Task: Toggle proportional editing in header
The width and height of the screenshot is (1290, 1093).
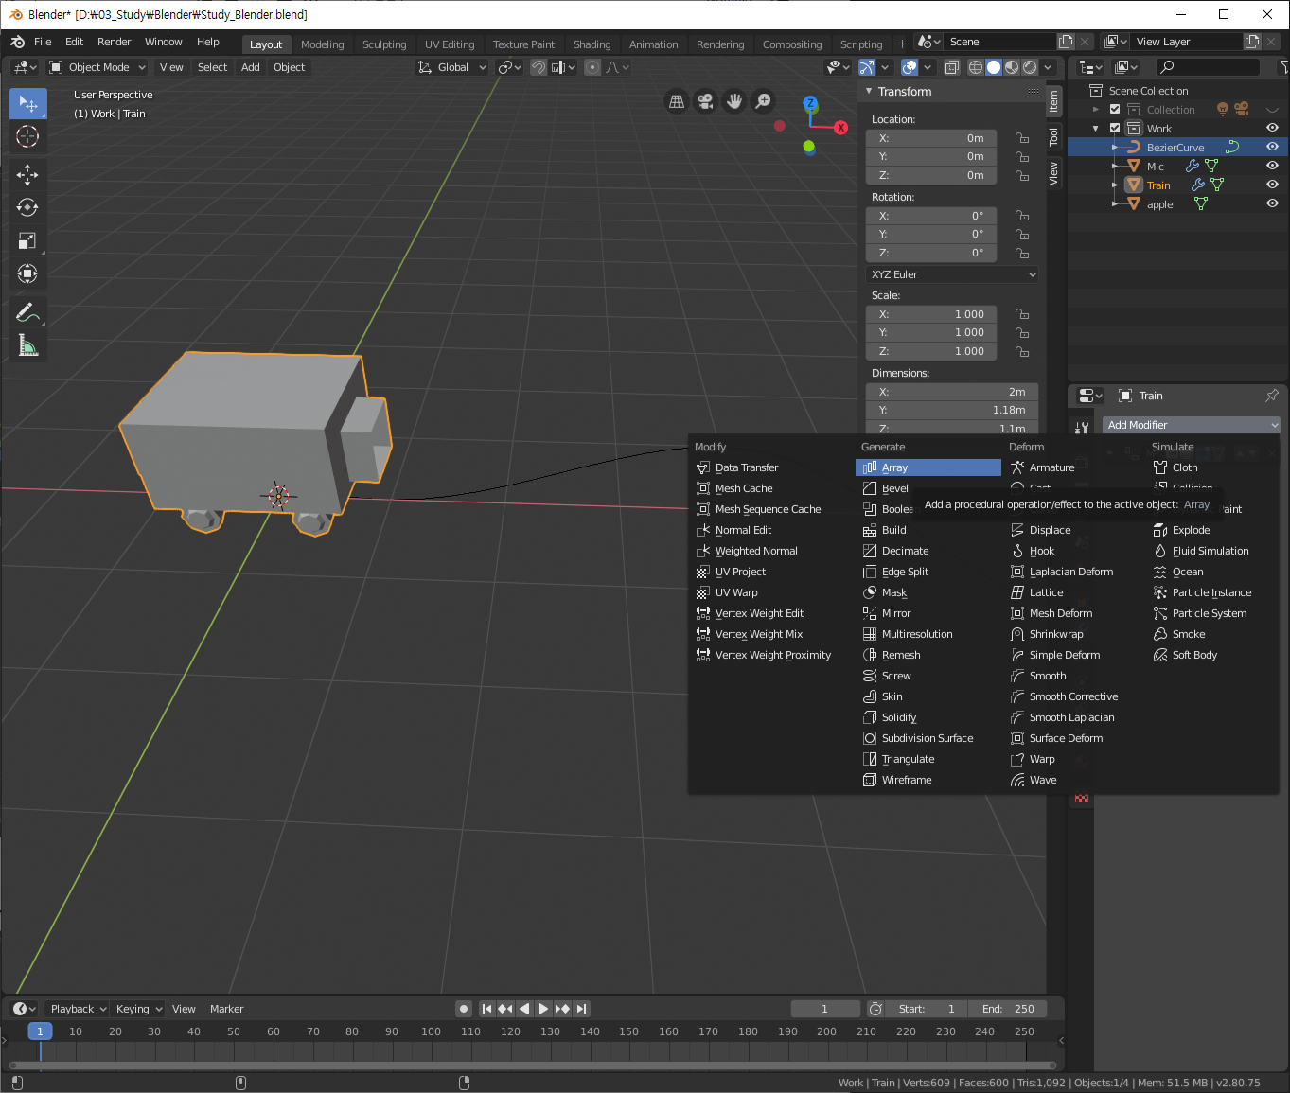Action: tap(592, 67)
